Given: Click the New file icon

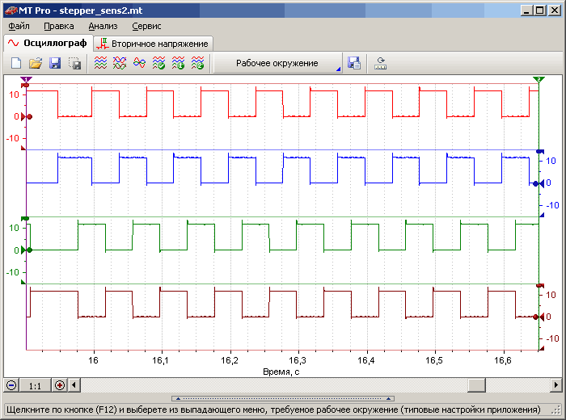Looking at the screenshot, I should 16,63.
